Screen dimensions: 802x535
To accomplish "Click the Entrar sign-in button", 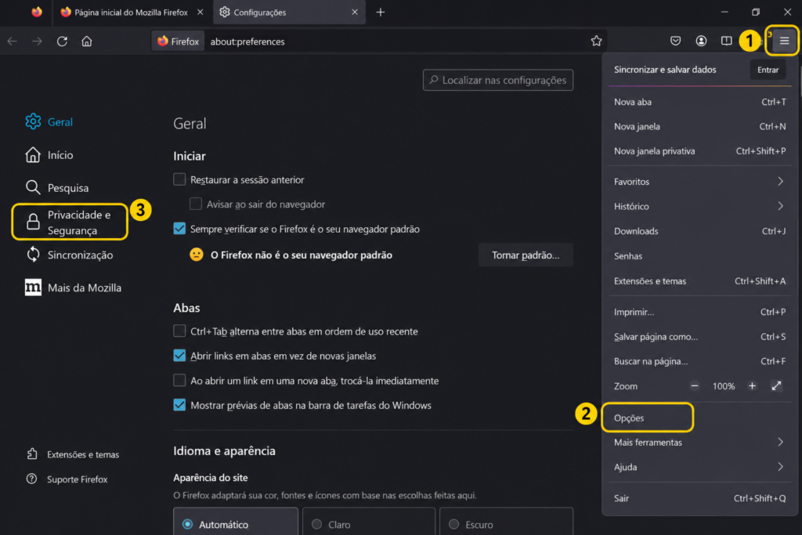I will pyautogui.click(x=768, y=70).
